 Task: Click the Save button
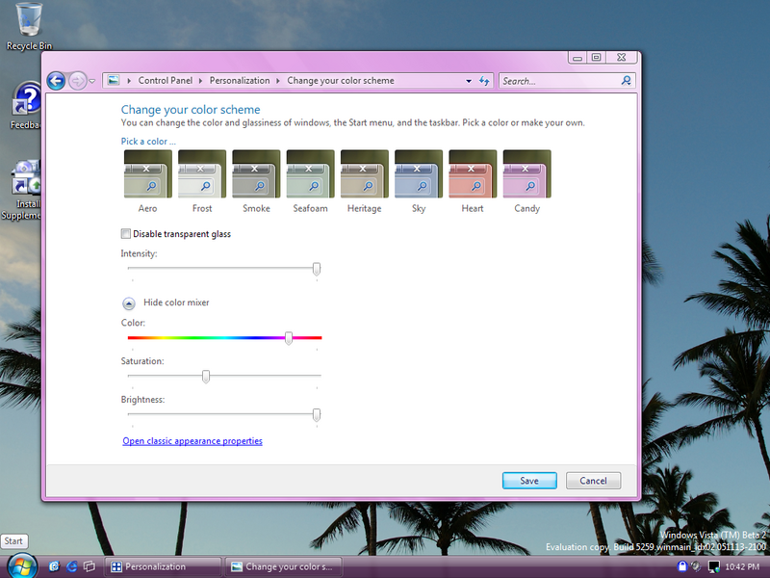529,481
